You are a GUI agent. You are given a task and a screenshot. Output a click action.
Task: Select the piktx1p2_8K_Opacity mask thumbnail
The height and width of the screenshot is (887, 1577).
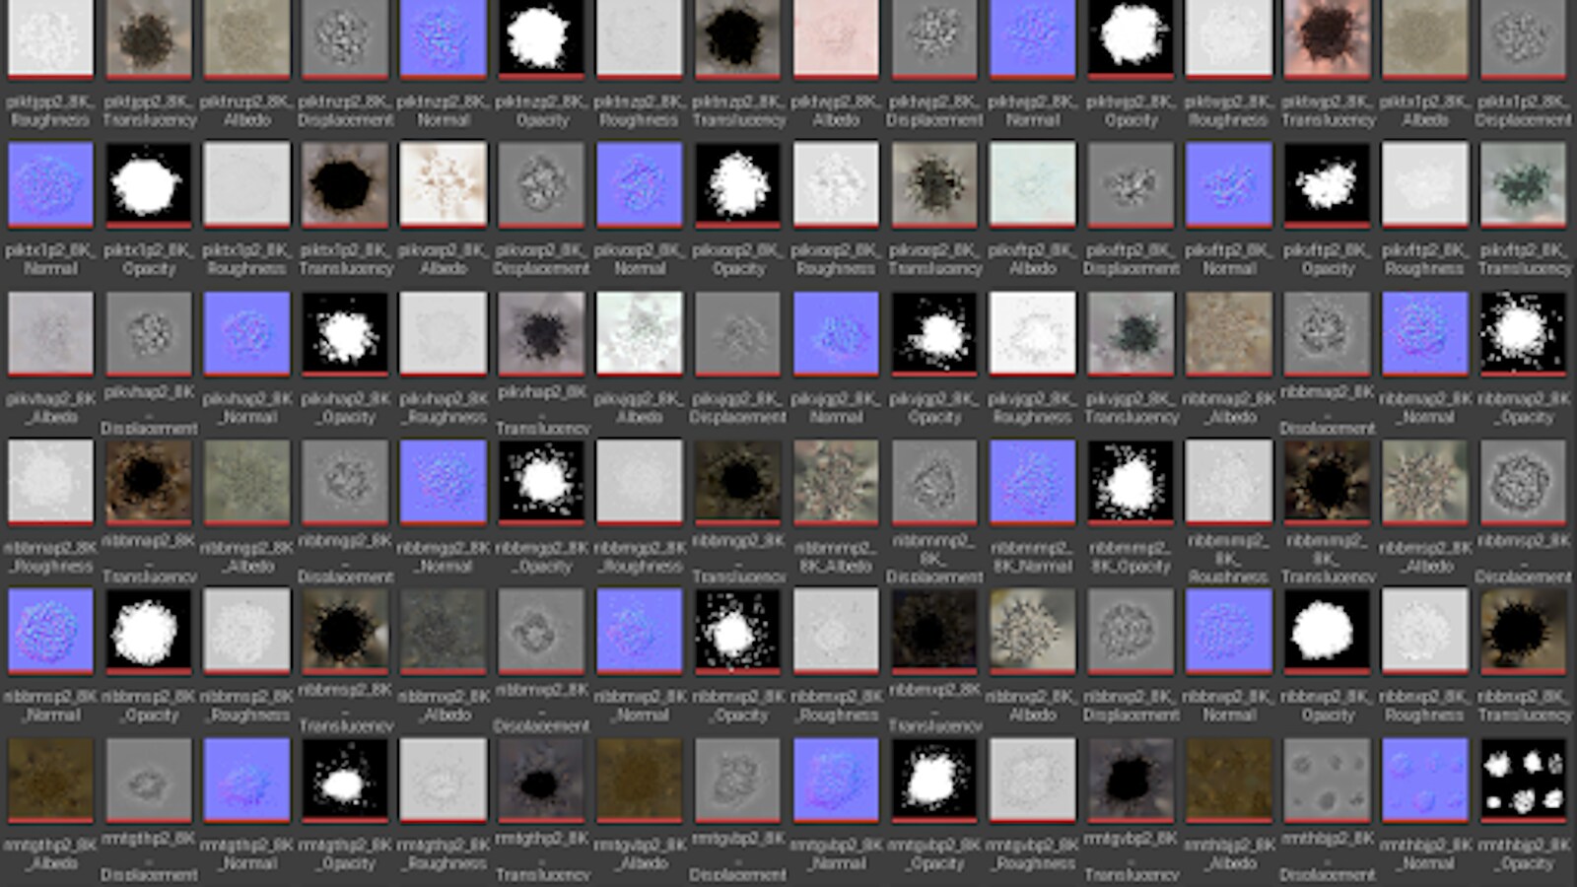coord(148,184)
